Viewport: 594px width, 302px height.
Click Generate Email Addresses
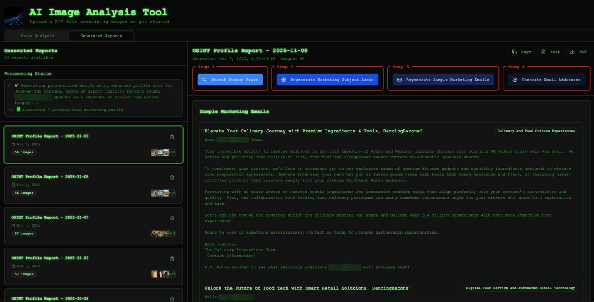[x=547, y=80]
